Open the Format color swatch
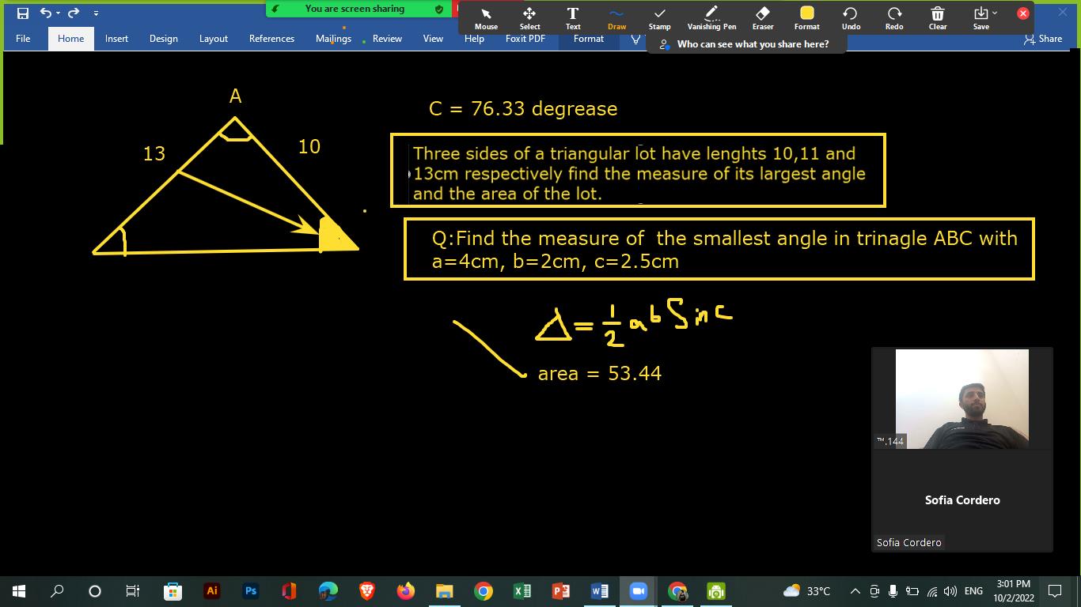Screen dimensions: 1081x607 tap(806, 13)
